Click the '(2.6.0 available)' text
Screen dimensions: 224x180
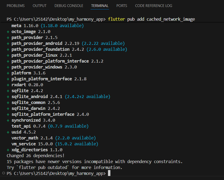pyautogui.click(x=107, y=49)
